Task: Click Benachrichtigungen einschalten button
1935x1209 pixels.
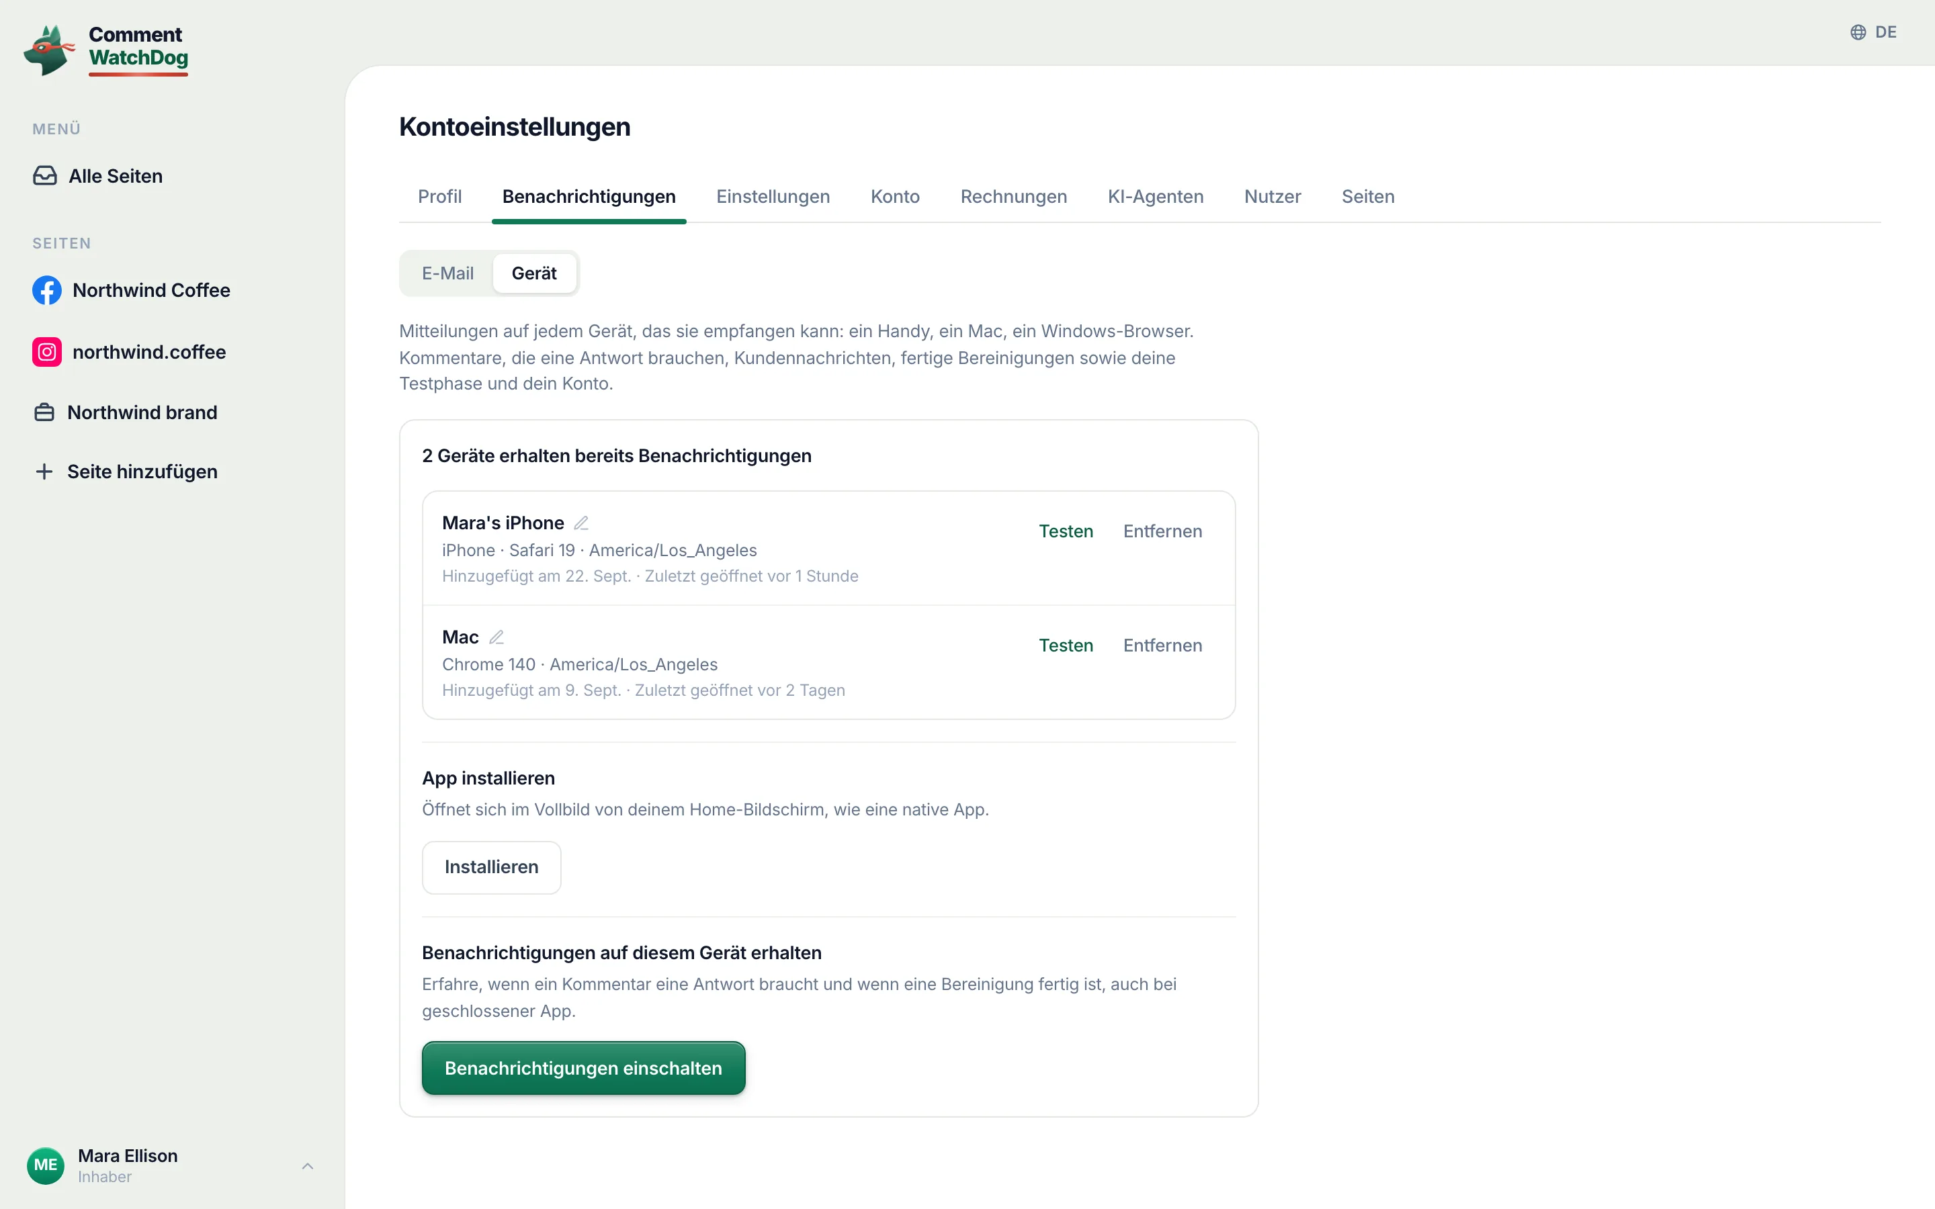Action: tap(583, 1068)
